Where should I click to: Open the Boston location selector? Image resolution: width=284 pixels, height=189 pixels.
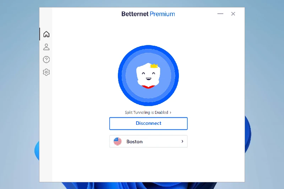pos(148,141)
